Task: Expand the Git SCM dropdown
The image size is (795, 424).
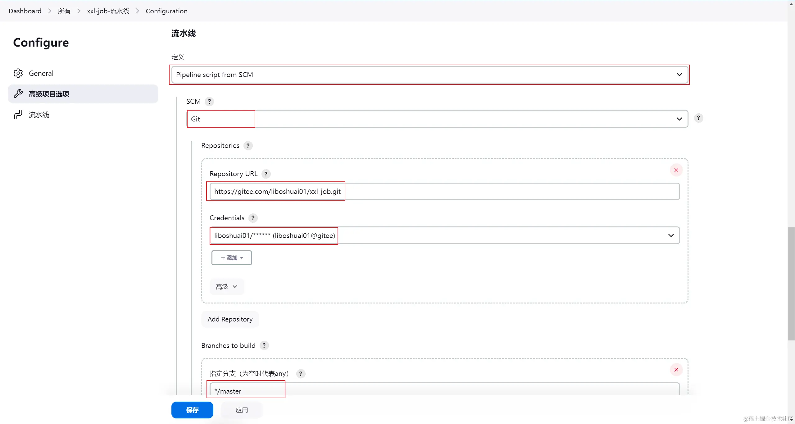Action: click(x=437, y=119)
